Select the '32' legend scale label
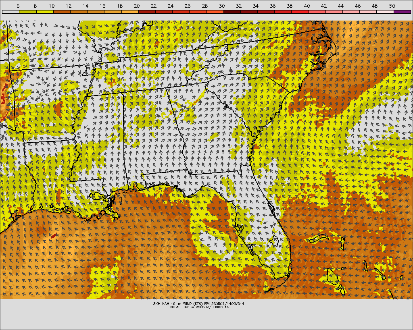 239,6
